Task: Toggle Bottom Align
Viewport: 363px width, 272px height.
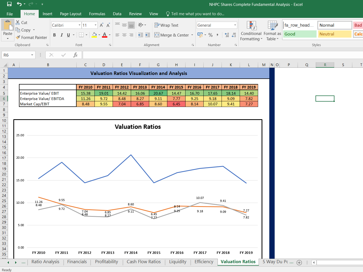Action: click(x=131, y=25)
